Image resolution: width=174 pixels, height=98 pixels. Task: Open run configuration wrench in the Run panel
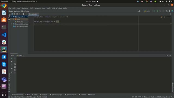[x=12, y=61]
